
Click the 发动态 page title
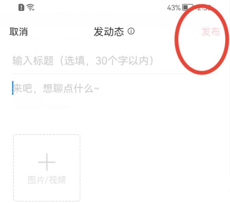click(109, 32)
